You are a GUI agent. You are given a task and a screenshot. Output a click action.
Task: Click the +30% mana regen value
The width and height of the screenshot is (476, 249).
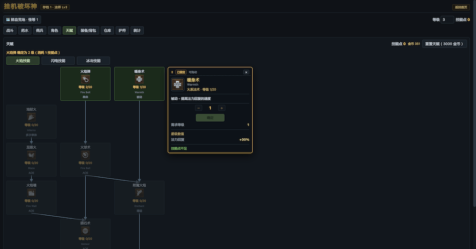point(244,140)
